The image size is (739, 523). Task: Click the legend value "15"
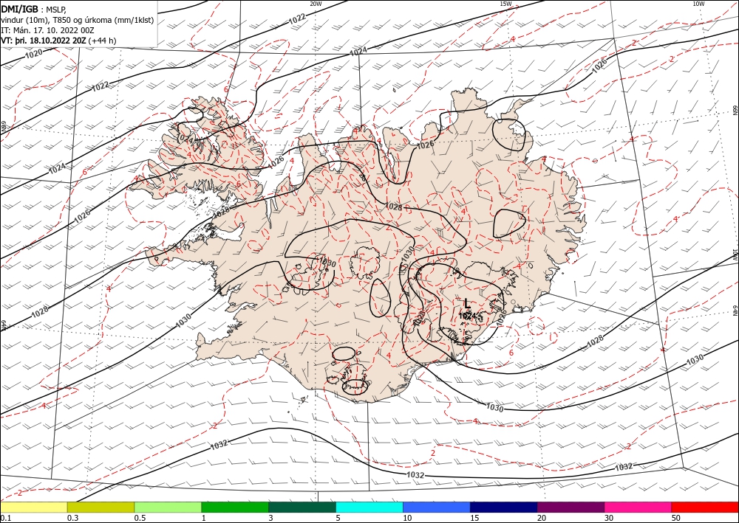pos(474,518)
